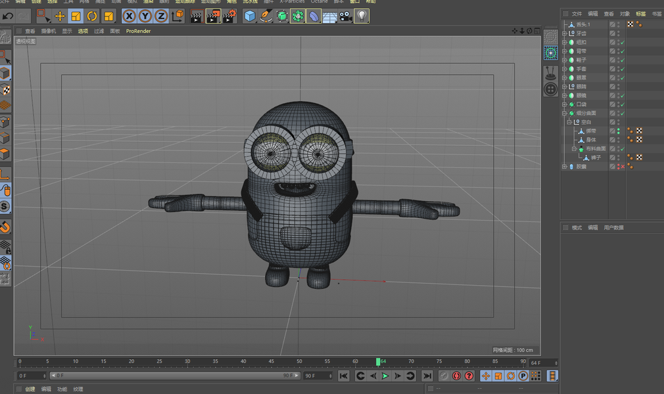The width and height of the screenshot is (664, 394).
Task: Open Attribute Manager 用户数据 menu
Action: click(613, 228)
